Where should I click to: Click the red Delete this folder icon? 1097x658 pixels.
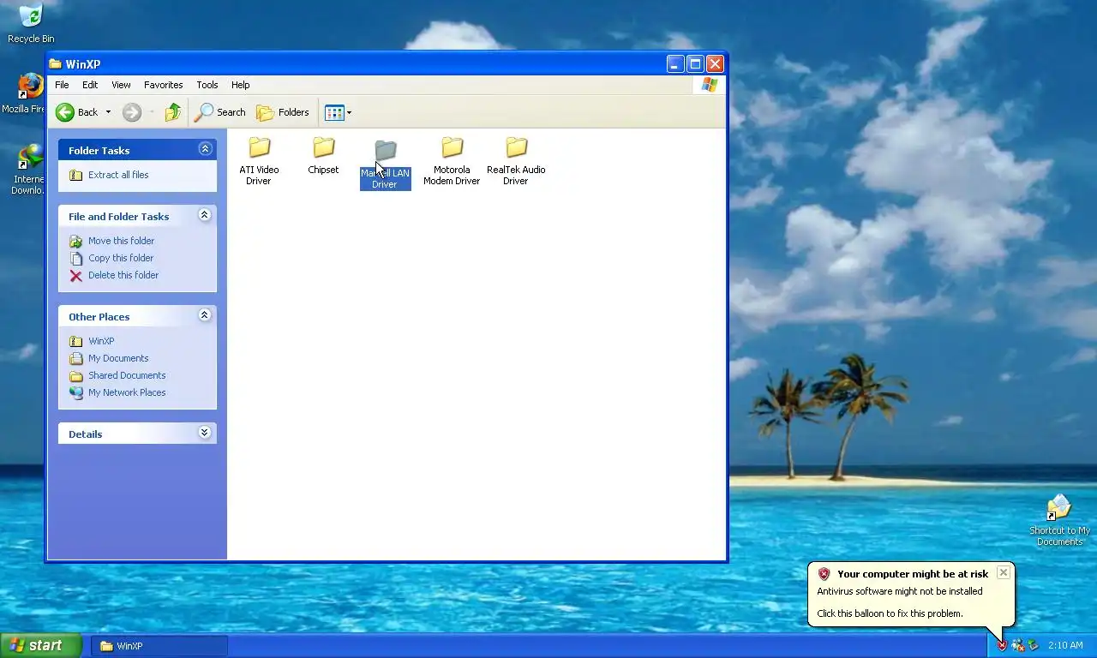point(76,275)
